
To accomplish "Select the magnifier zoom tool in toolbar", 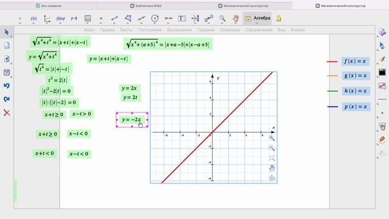I will coord(222,18).
